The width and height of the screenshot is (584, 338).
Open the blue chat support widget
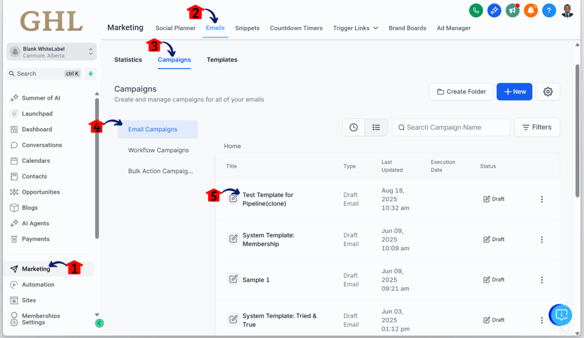[561, 315]
